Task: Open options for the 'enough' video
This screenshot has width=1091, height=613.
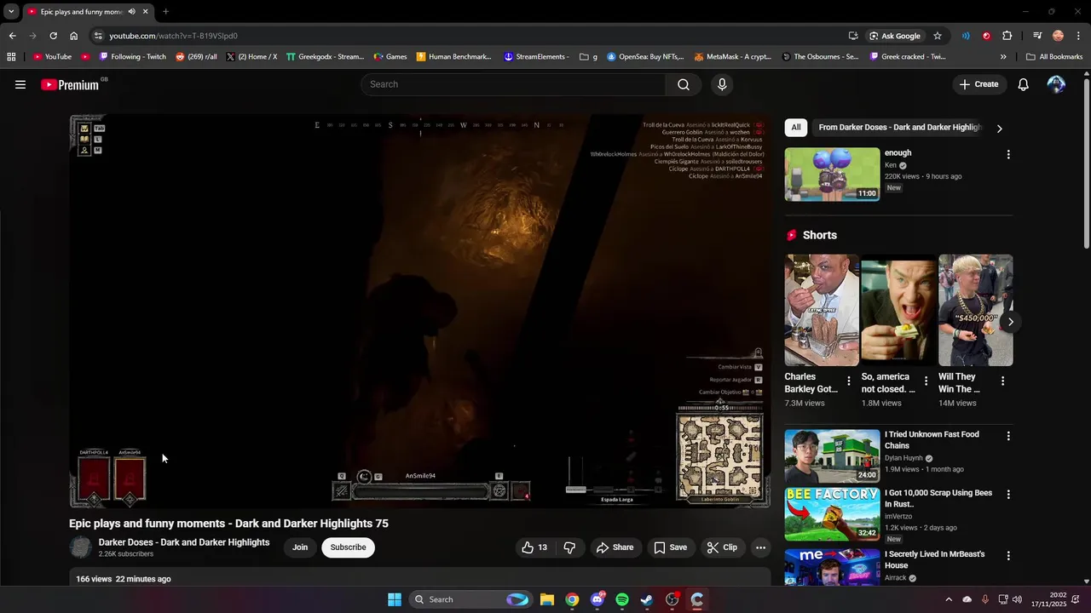Action: point(1008,155)
